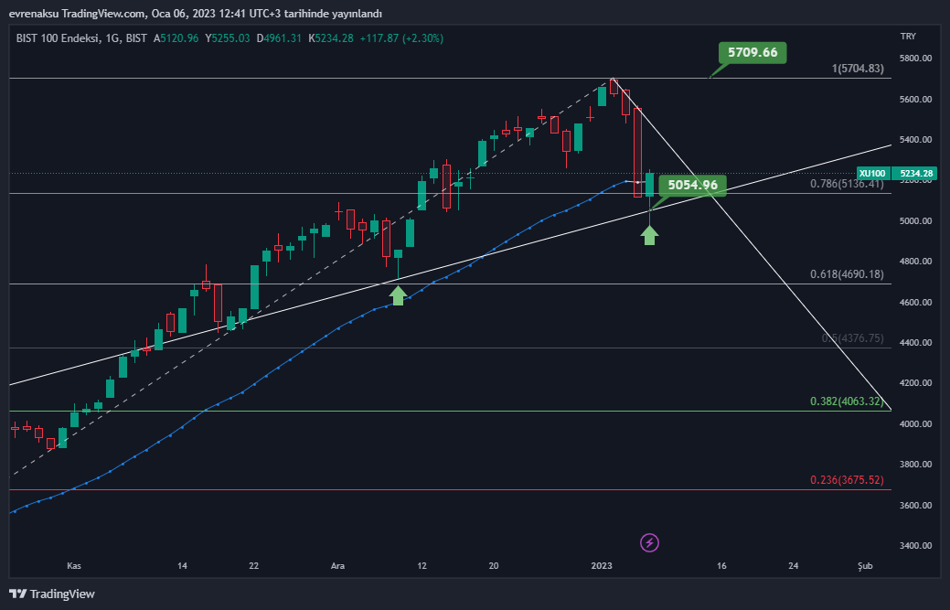Click the 4800.00 price axis value
This screenshot has width=950, height=610.
[x=916, y=262]
